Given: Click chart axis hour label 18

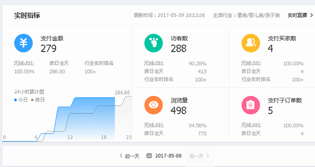Looking at the screenshot, I should point(104,137).
